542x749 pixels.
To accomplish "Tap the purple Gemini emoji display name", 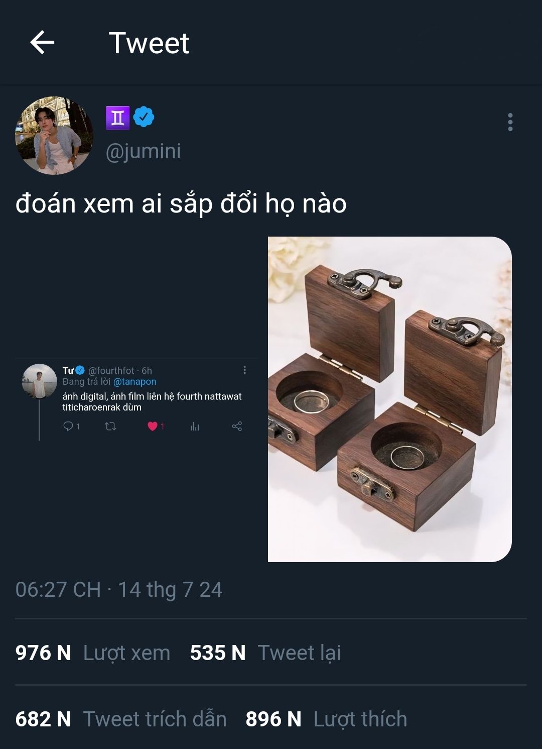I will click(x=117, y=118).
